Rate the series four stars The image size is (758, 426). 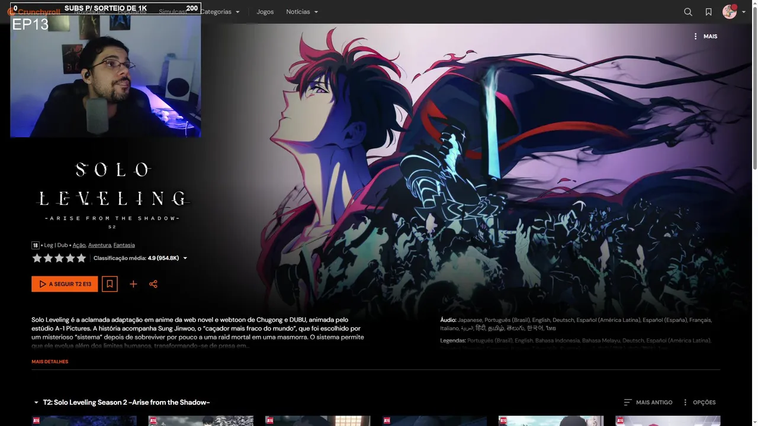click(70, 258)
